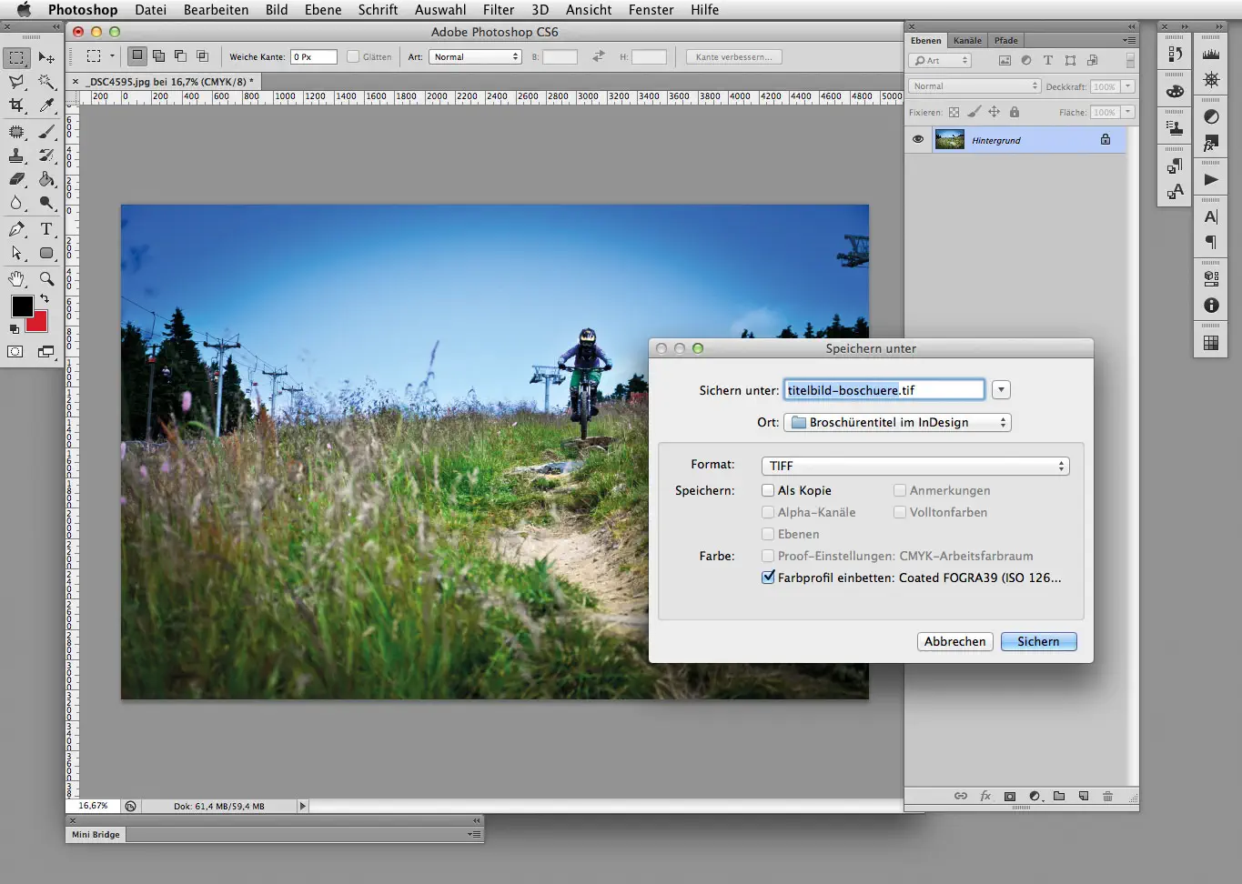Viewport: 1242px width, 884px height.
Task: Select the Type tool
Action: [47, 228]
